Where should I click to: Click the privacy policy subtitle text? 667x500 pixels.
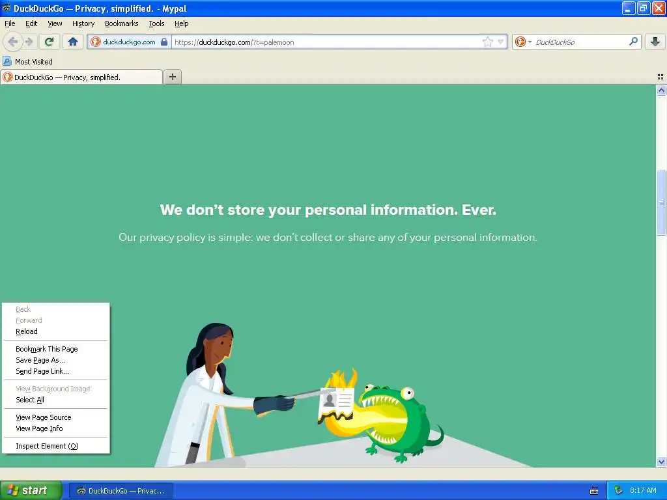pyautogui.click(x=328, y=237)
